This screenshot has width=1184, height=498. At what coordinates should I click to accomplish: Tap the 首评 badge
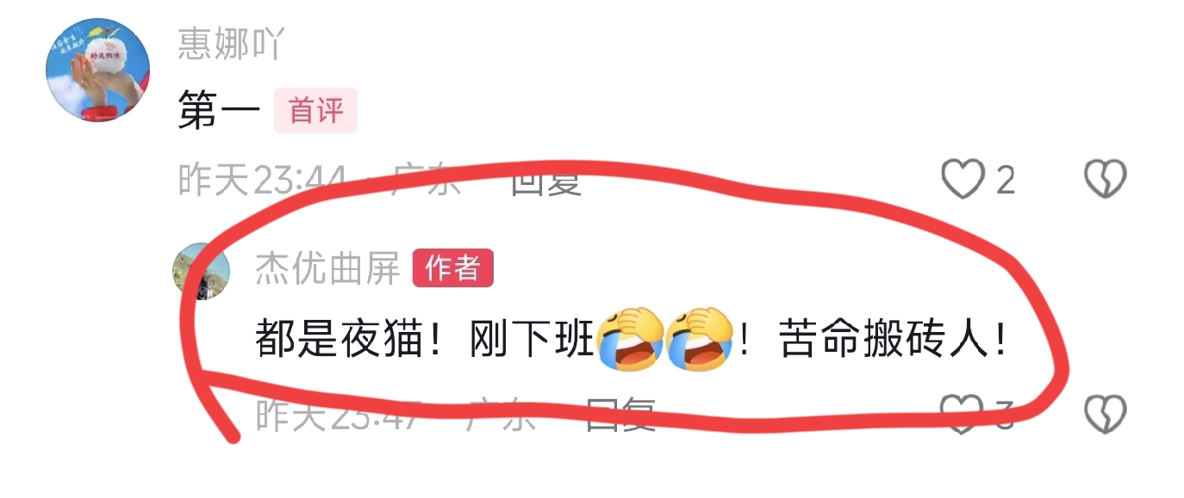click(315, 111)
